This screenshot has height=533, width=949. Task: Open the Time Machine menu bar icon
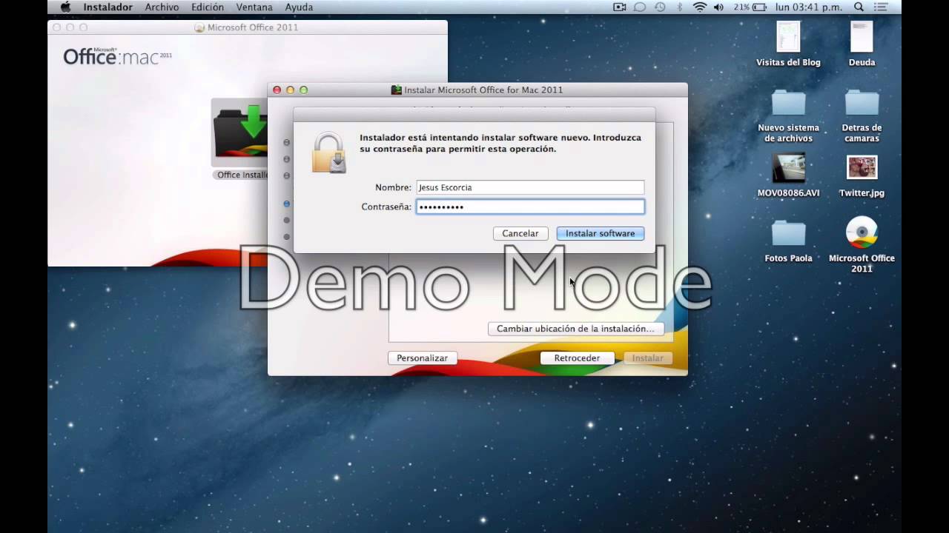(x=660, y=7)
